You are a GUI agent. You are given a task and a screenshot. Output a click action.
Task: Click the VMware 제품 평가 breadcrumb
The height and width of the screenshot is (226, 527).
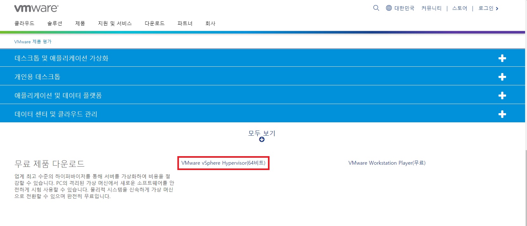(x=33, y=42)
